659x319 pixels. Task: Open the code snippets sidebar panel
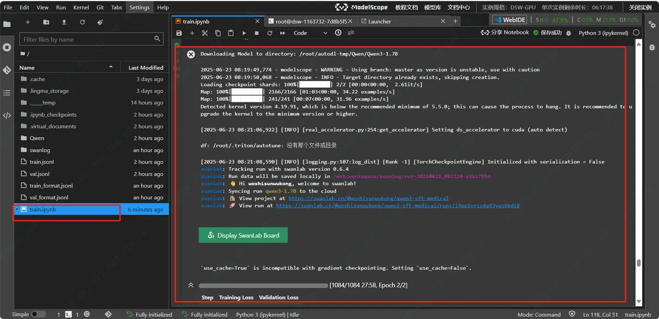(x=7, y=115)
